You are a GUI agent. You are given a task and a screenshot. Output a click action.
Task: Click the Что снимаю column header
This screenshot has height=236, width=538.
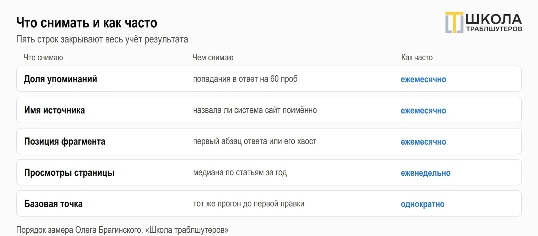[x=43, y=58]
